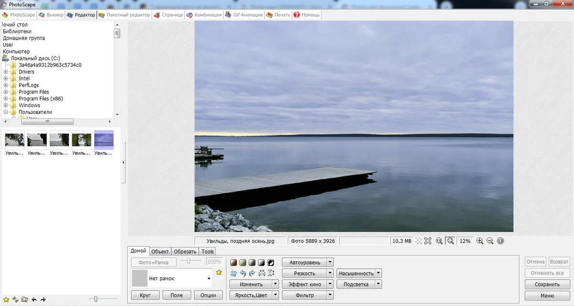This screenshot has height=306, width=574.
Task: Expand the Intel folder node
Action: 6,78
